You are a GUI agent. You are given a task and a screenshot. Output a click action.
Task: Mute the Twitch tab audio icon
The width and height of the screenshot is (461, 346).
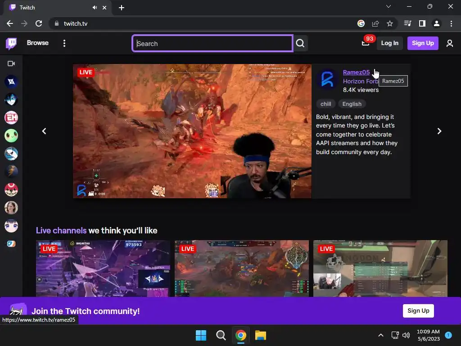(95, 8)
